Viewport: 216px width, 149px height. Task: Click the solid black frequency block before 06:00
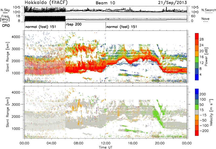45,19
